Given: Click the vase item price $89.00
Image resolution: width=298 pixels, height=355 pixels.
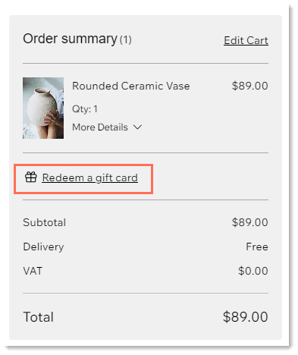Looking at the screenshot, I should pyautogui.click(x=250, y=86).
